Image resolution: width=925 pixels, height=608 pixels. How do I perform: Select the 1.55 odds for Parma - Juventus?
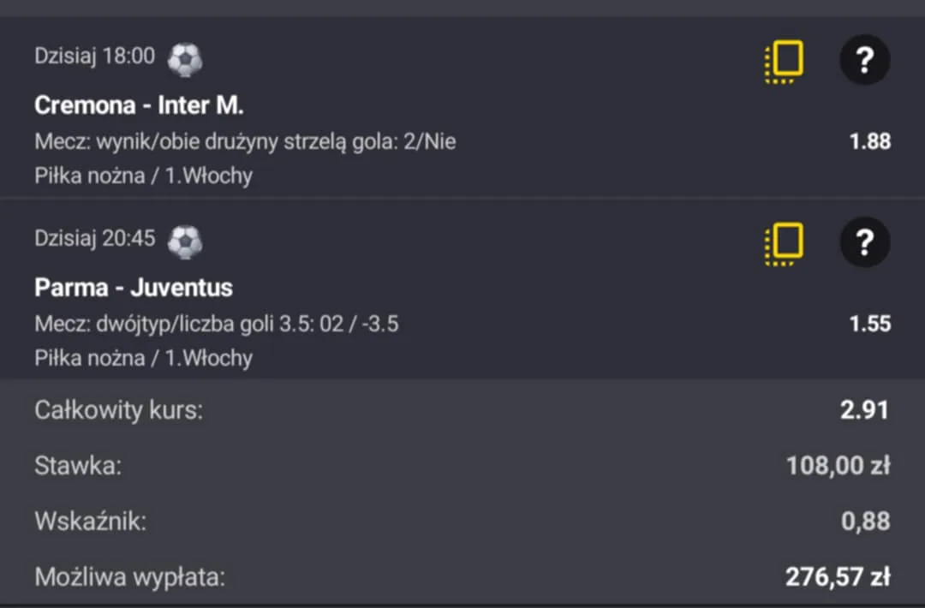click(x=868, y=324)
